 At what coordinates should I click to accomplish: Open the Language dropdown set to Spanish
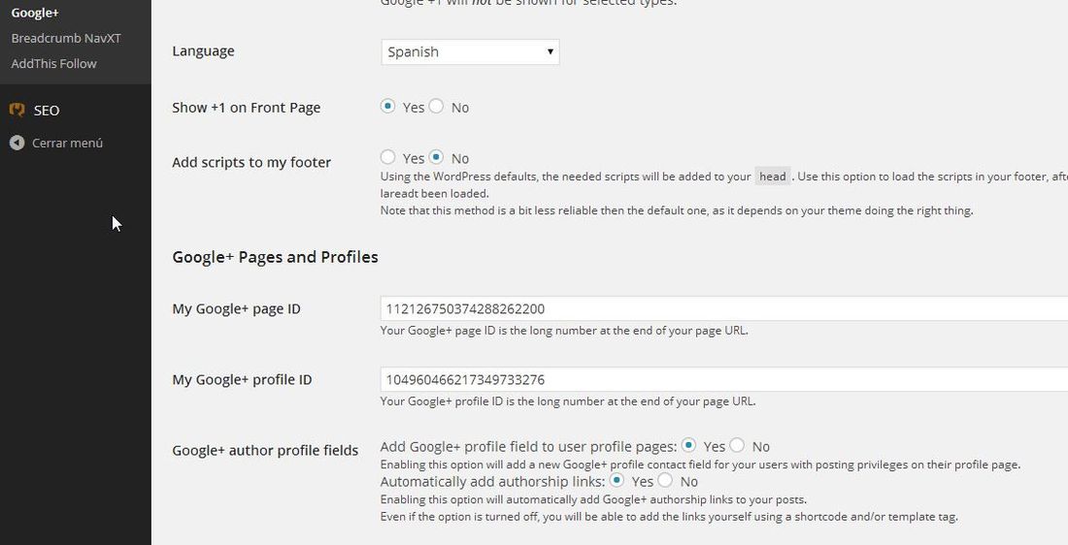point(470,51)
